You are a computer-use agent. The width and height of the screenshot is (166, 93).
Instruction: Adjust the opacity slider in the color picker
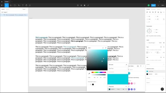99,75
